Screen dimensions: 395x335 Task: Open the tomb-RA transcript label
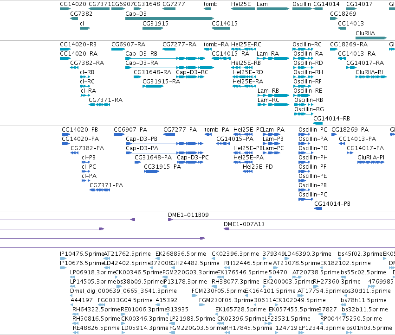[x=216, y=44]
